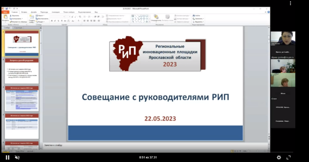Open Контур фигуры dropdown
The height and width of the screenshot is (162, 309).
[x=182, y=19]
